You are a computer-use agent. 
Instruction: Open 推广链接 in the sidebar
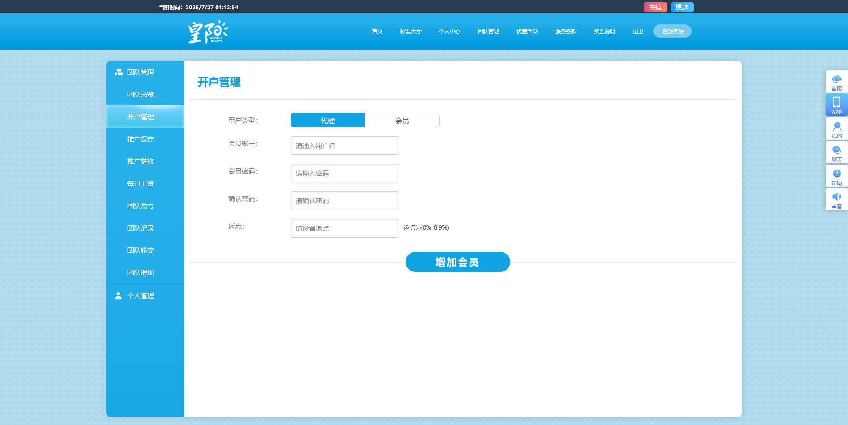pos(145,161)
